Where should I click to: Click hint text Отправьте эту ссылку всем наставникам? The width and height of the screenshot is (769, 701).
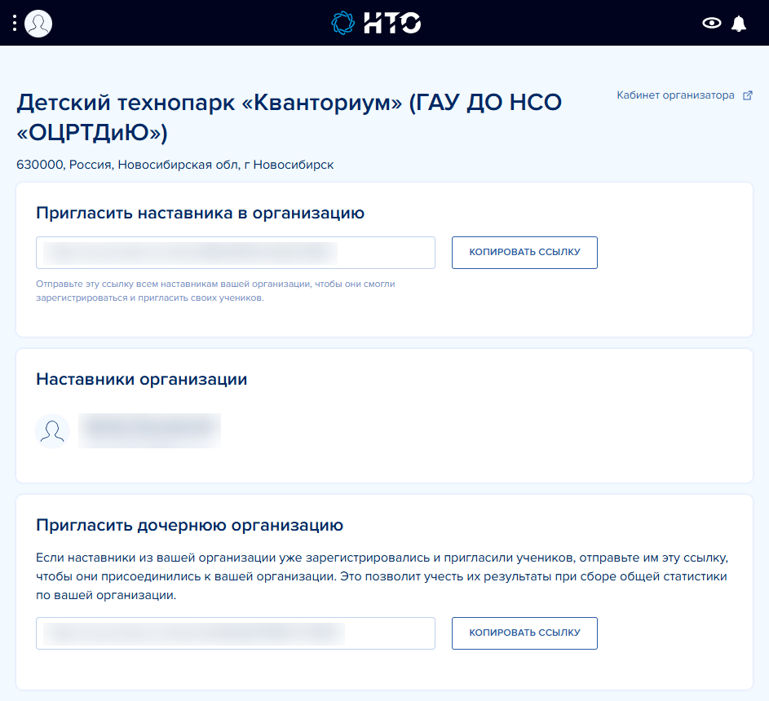tap(216, 291)
